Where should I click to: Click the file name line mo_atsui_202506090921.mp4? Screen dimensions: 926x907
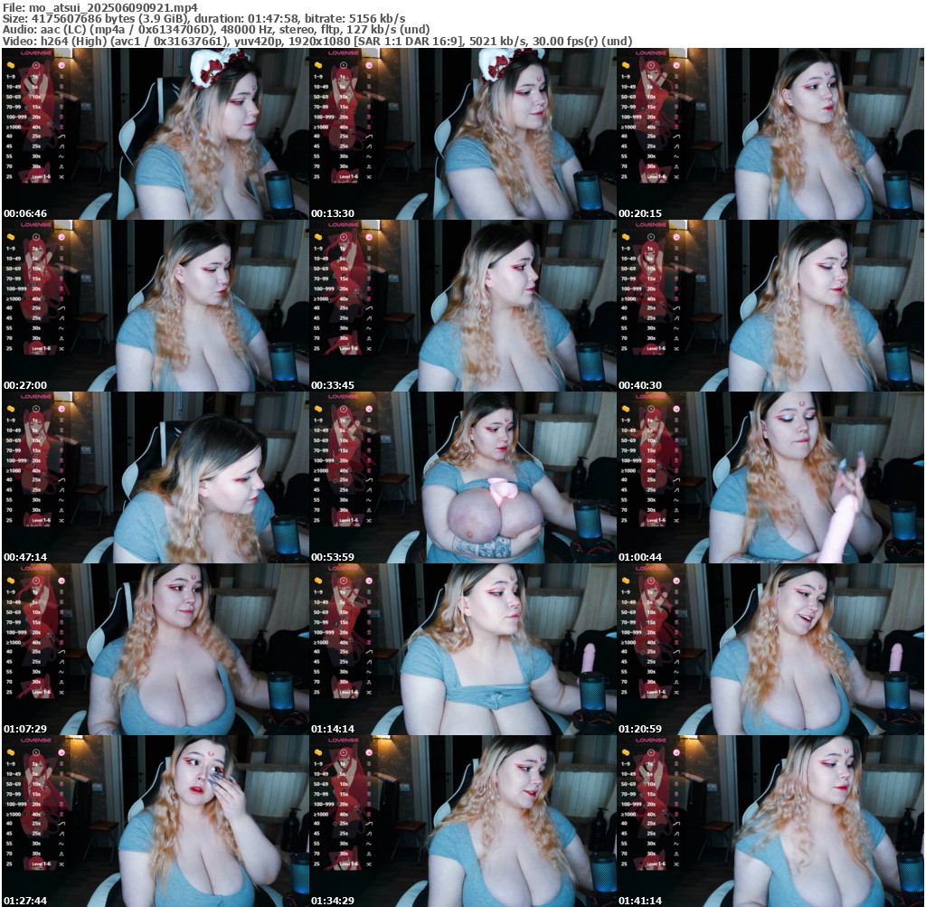coord(100,7)
